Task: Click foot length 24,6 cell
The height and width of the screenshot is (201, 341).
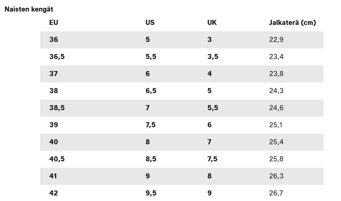Action: pos(276,108)
